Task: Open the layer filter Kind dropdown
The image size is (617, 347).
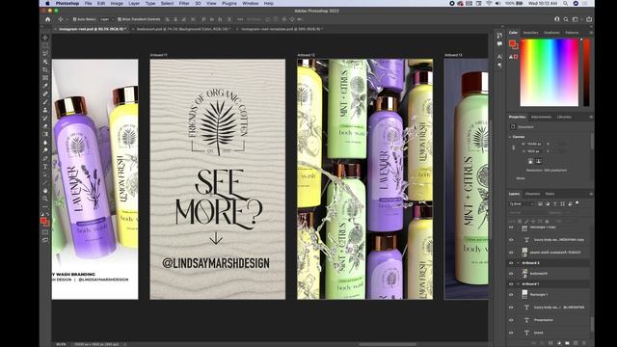Action: [x=523, y=204]
